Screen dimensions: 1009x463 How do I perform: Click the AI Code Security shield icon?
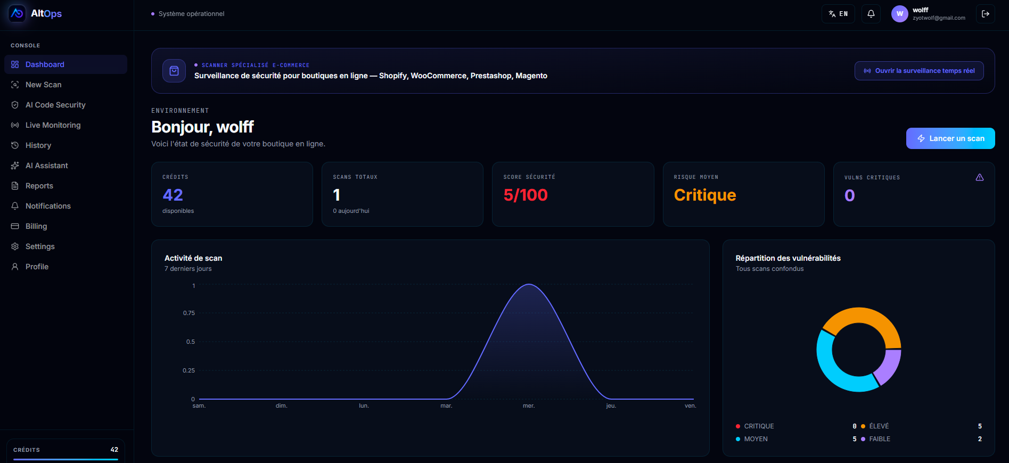[x=15, y=105]
